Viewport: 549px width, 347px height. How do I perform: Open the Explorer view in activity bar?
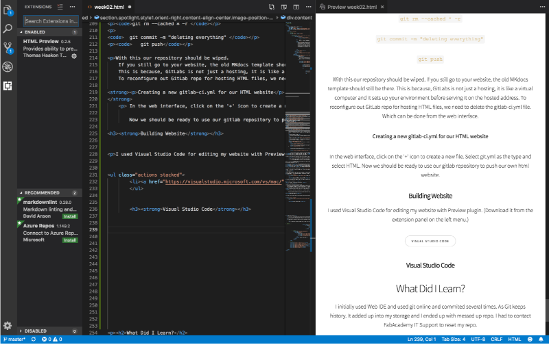click(8, 10)
